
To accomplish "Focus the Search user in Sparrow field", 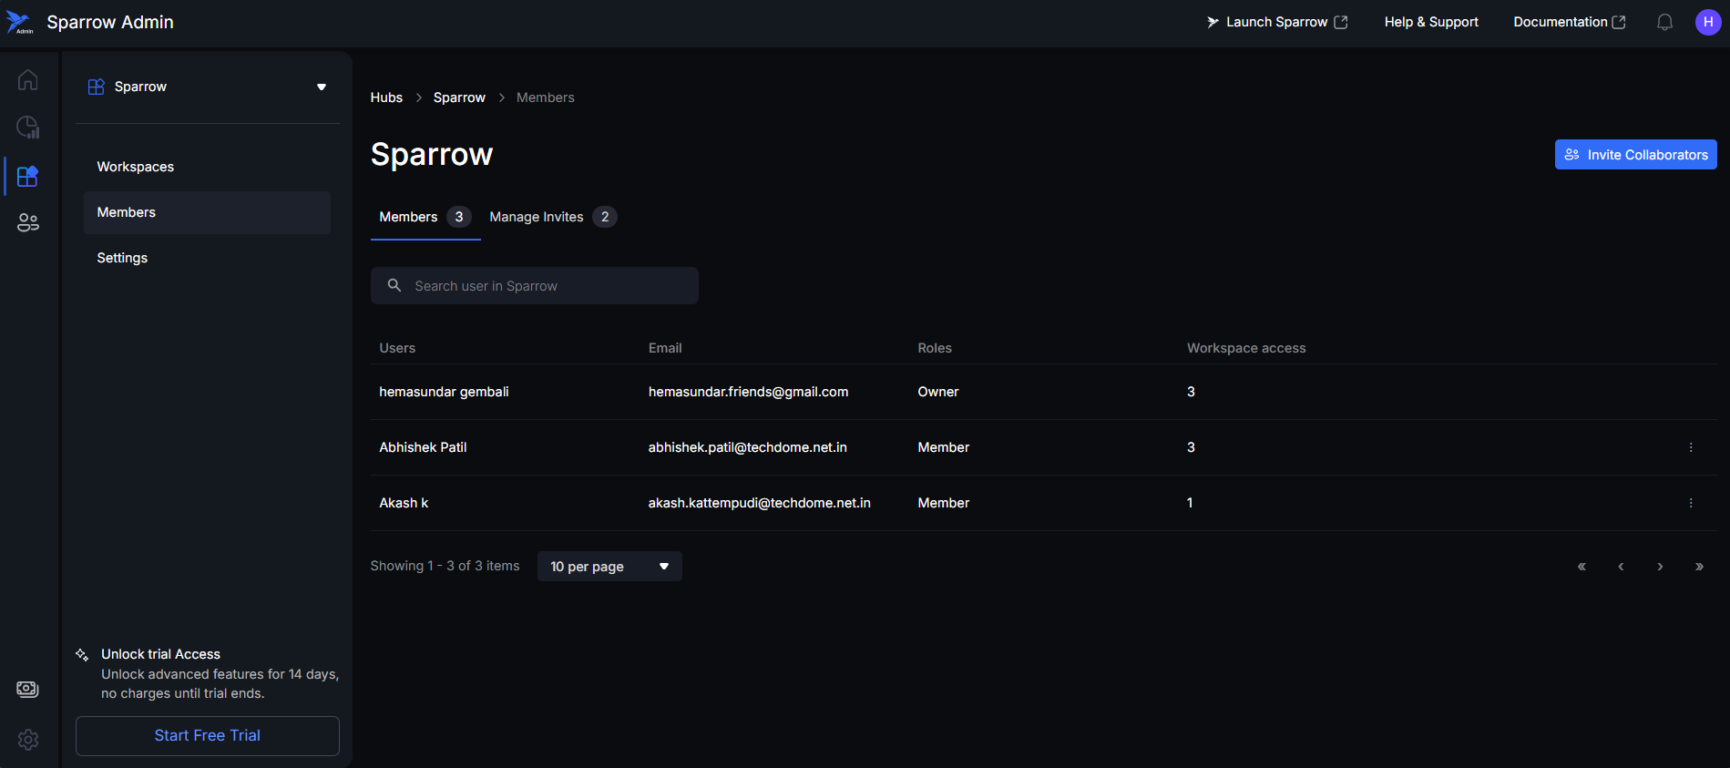I will pyautogui.click(x=547, y=286).
